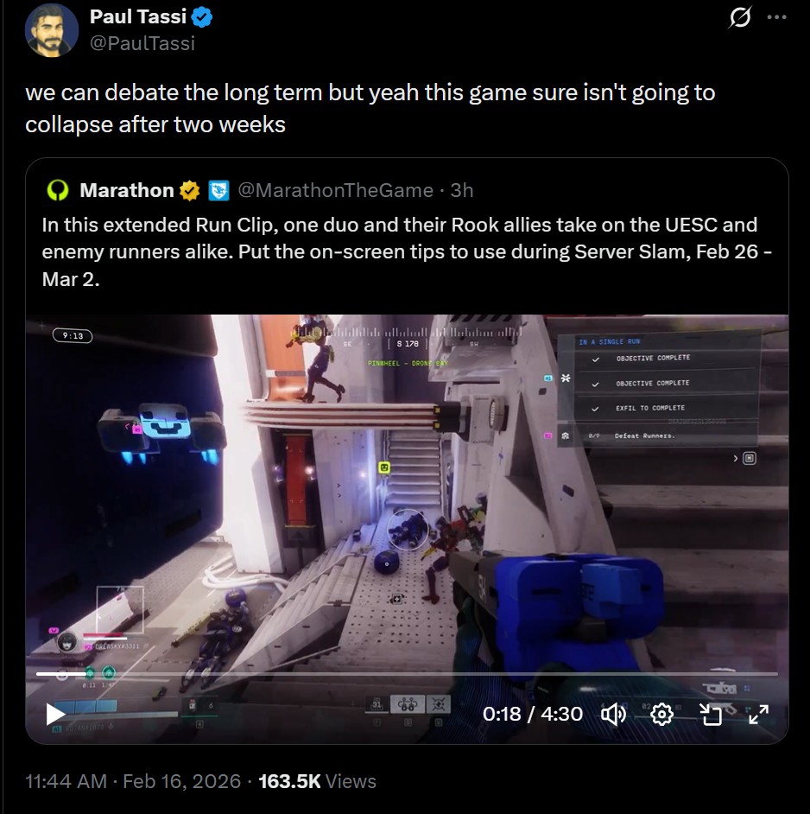Click Marathon's gold verified checkmark
The width and height of the screenshot is (810, 814).
click(x=190, y=190)
